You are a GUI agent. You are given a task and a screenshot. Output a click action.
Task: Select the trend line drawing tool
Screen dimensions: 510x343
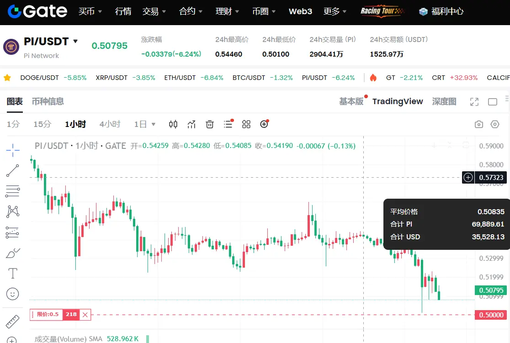[13, 170]
